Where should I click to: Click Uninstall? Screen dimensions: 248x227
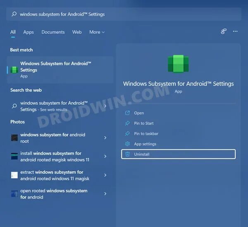tap(178, 154)
